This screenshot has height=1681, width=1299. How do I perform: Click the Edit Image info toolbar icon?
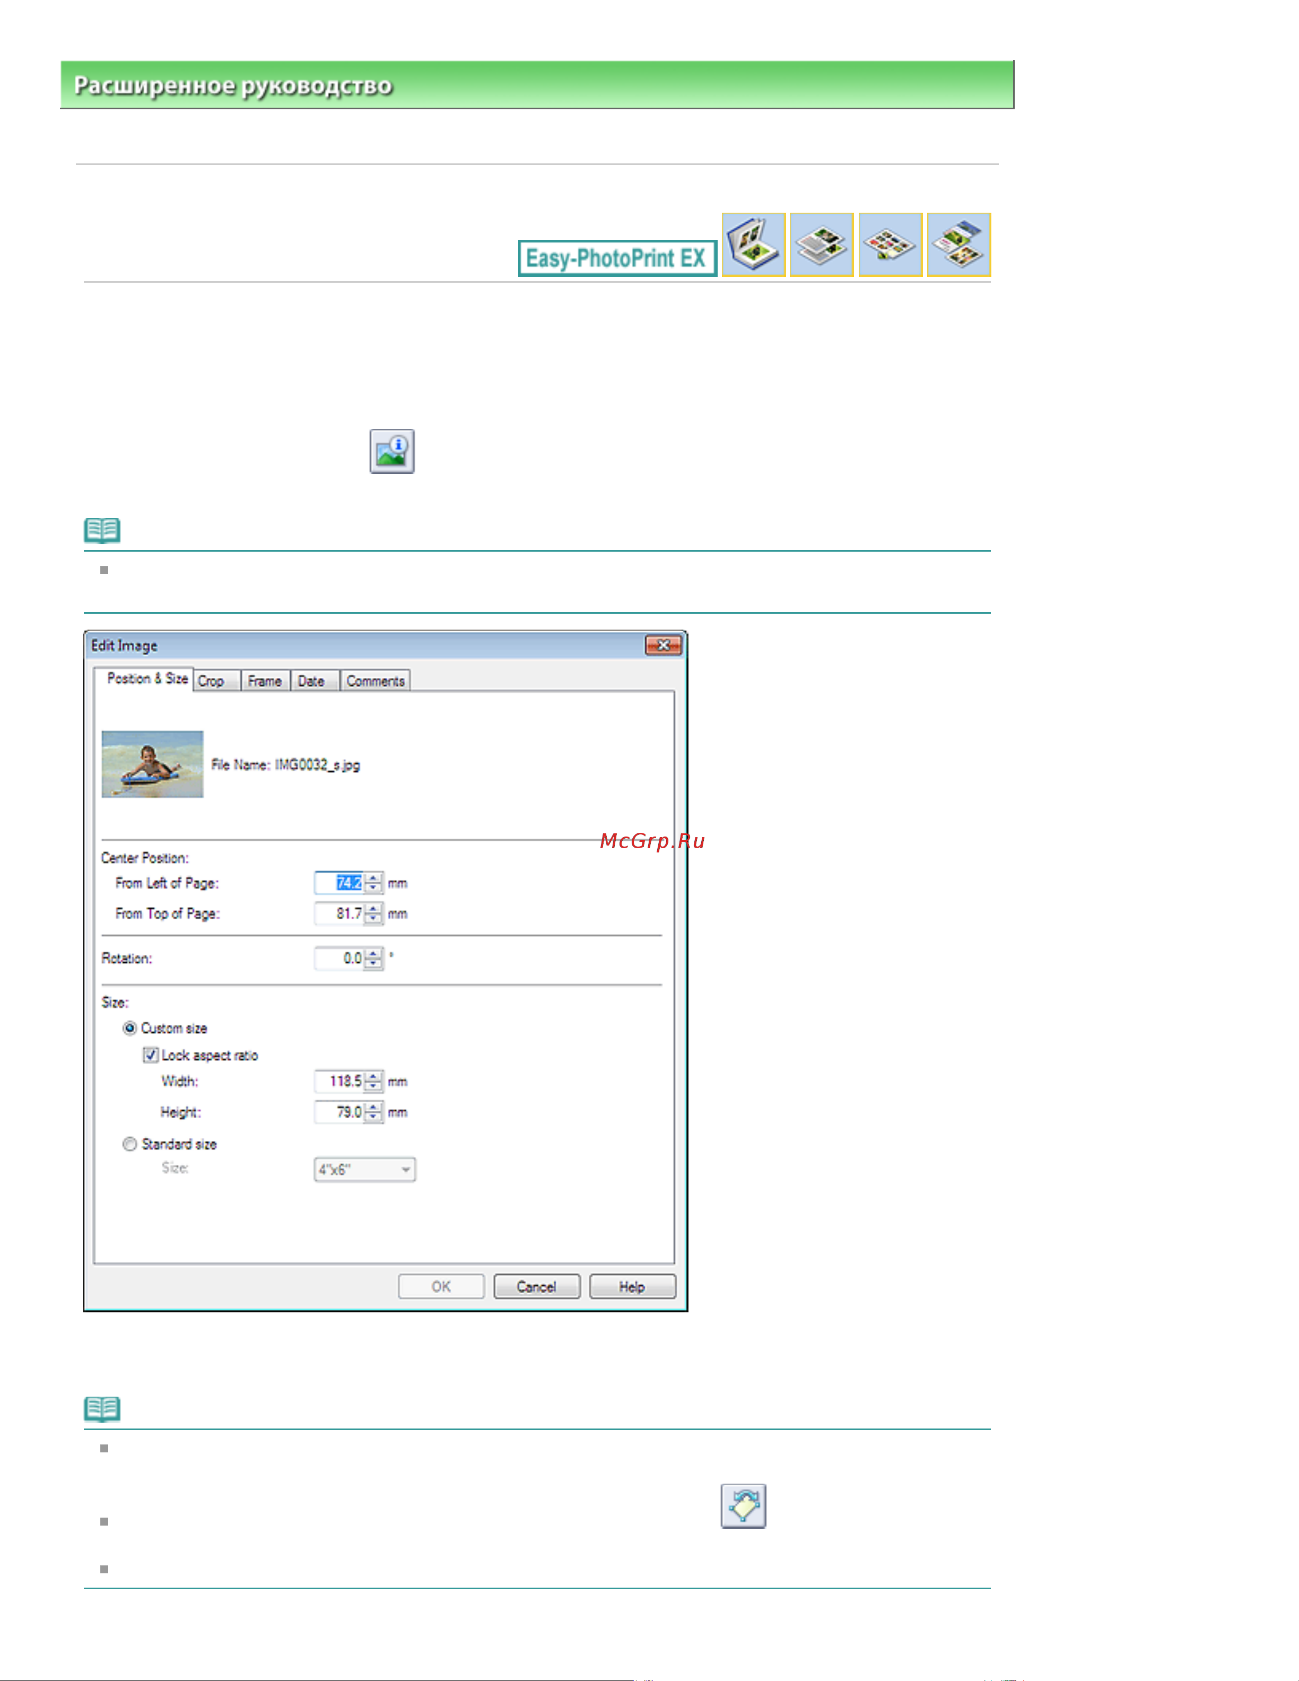point(391,451)
